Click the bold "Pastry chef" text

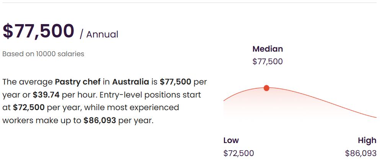click(78, 82)
